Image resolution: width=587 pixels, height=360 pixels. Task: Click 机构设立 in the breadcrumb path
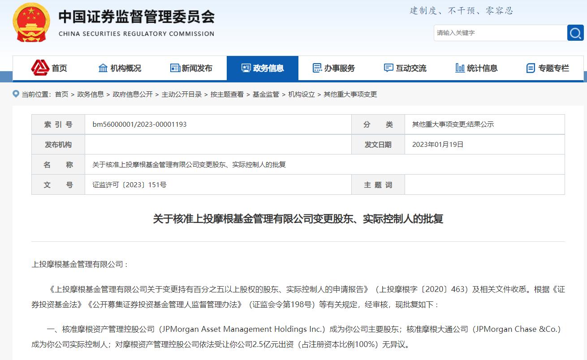(302, 94)
